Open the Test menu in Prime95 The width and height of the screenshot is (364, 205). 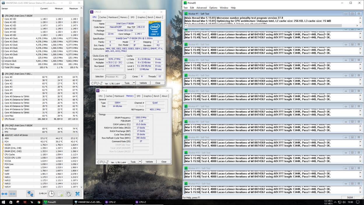pos(185,8)
